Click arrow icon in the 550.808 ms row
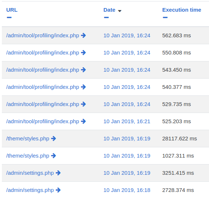 coord(83,53)
